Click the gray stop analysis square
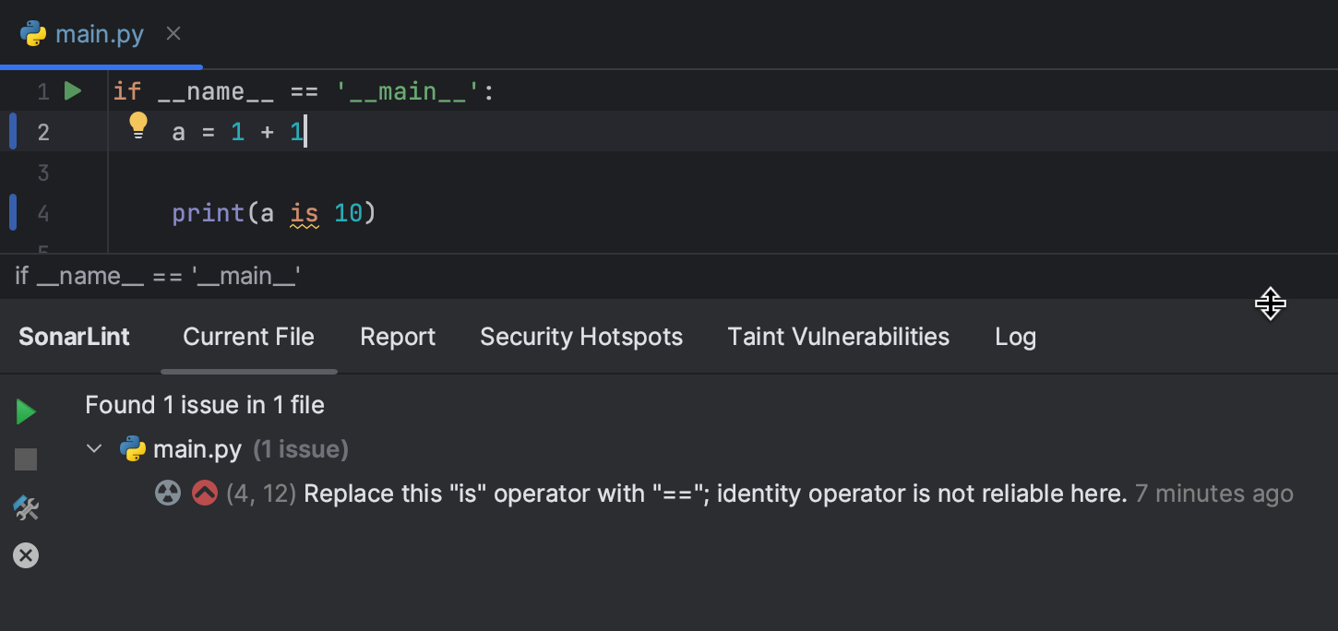Viewport: 1338px width, 631px height. point(26,459)
